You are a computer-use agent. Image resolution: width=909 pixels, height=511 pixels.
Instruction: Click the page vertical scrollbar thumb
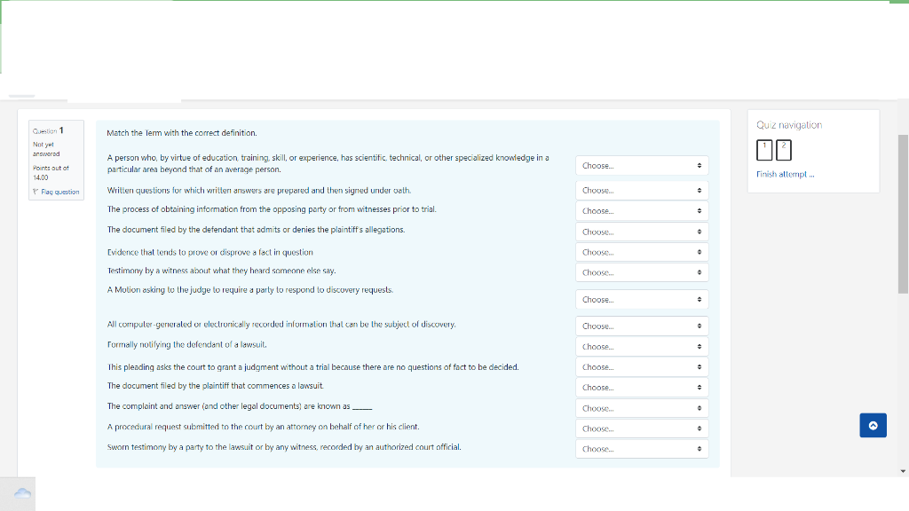tap(903, 214)
